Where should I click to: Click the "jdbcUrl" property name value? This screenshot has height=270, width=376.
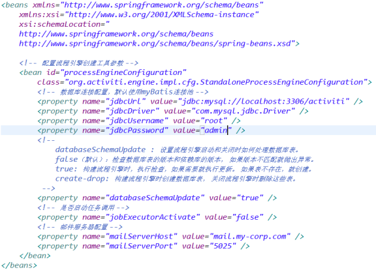coord(125,101)
